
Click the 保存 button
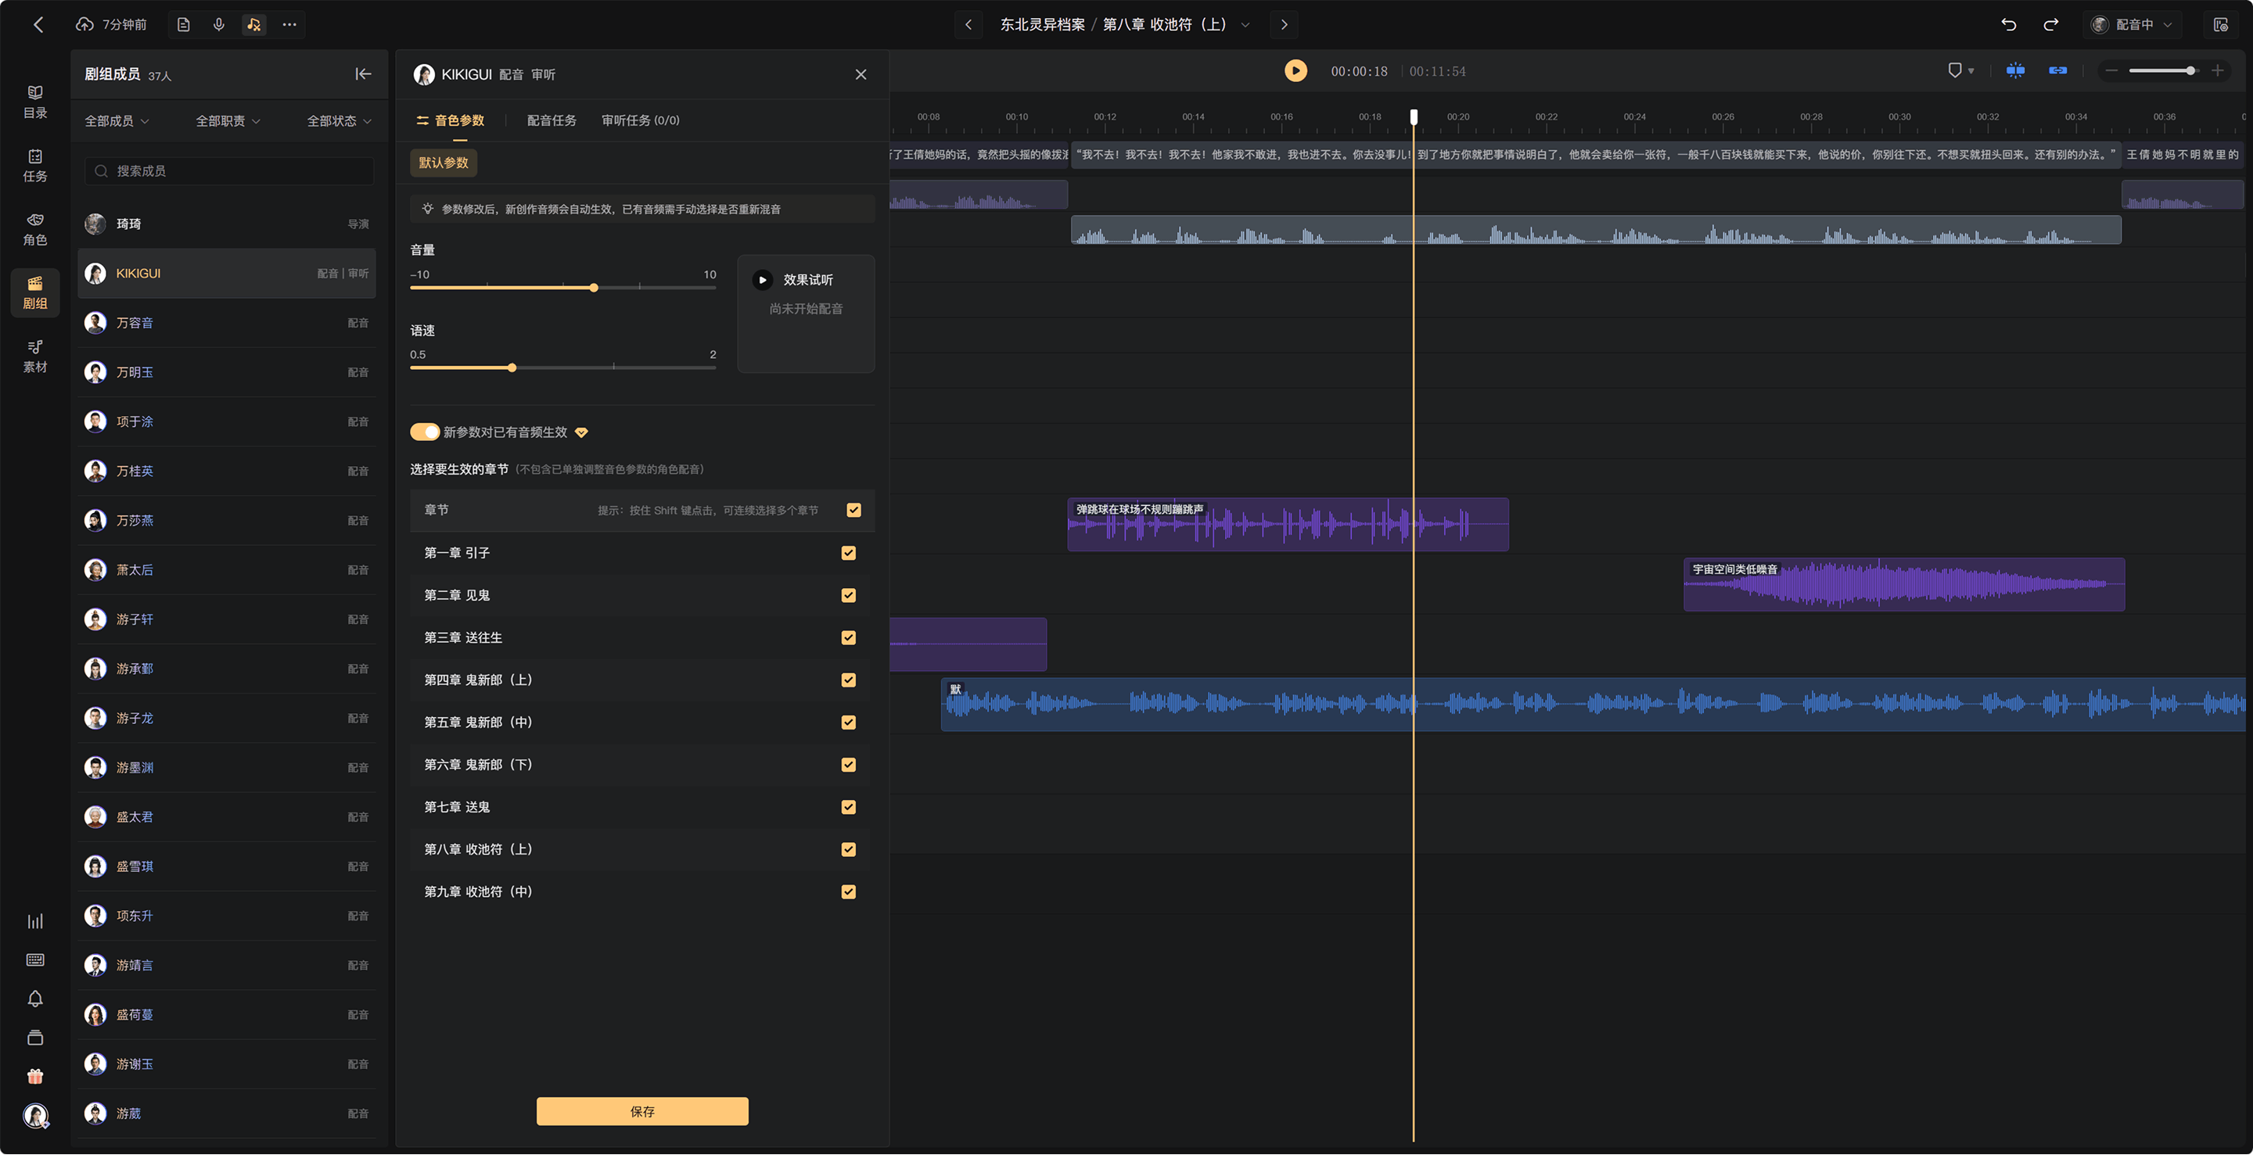point(642,1111)
